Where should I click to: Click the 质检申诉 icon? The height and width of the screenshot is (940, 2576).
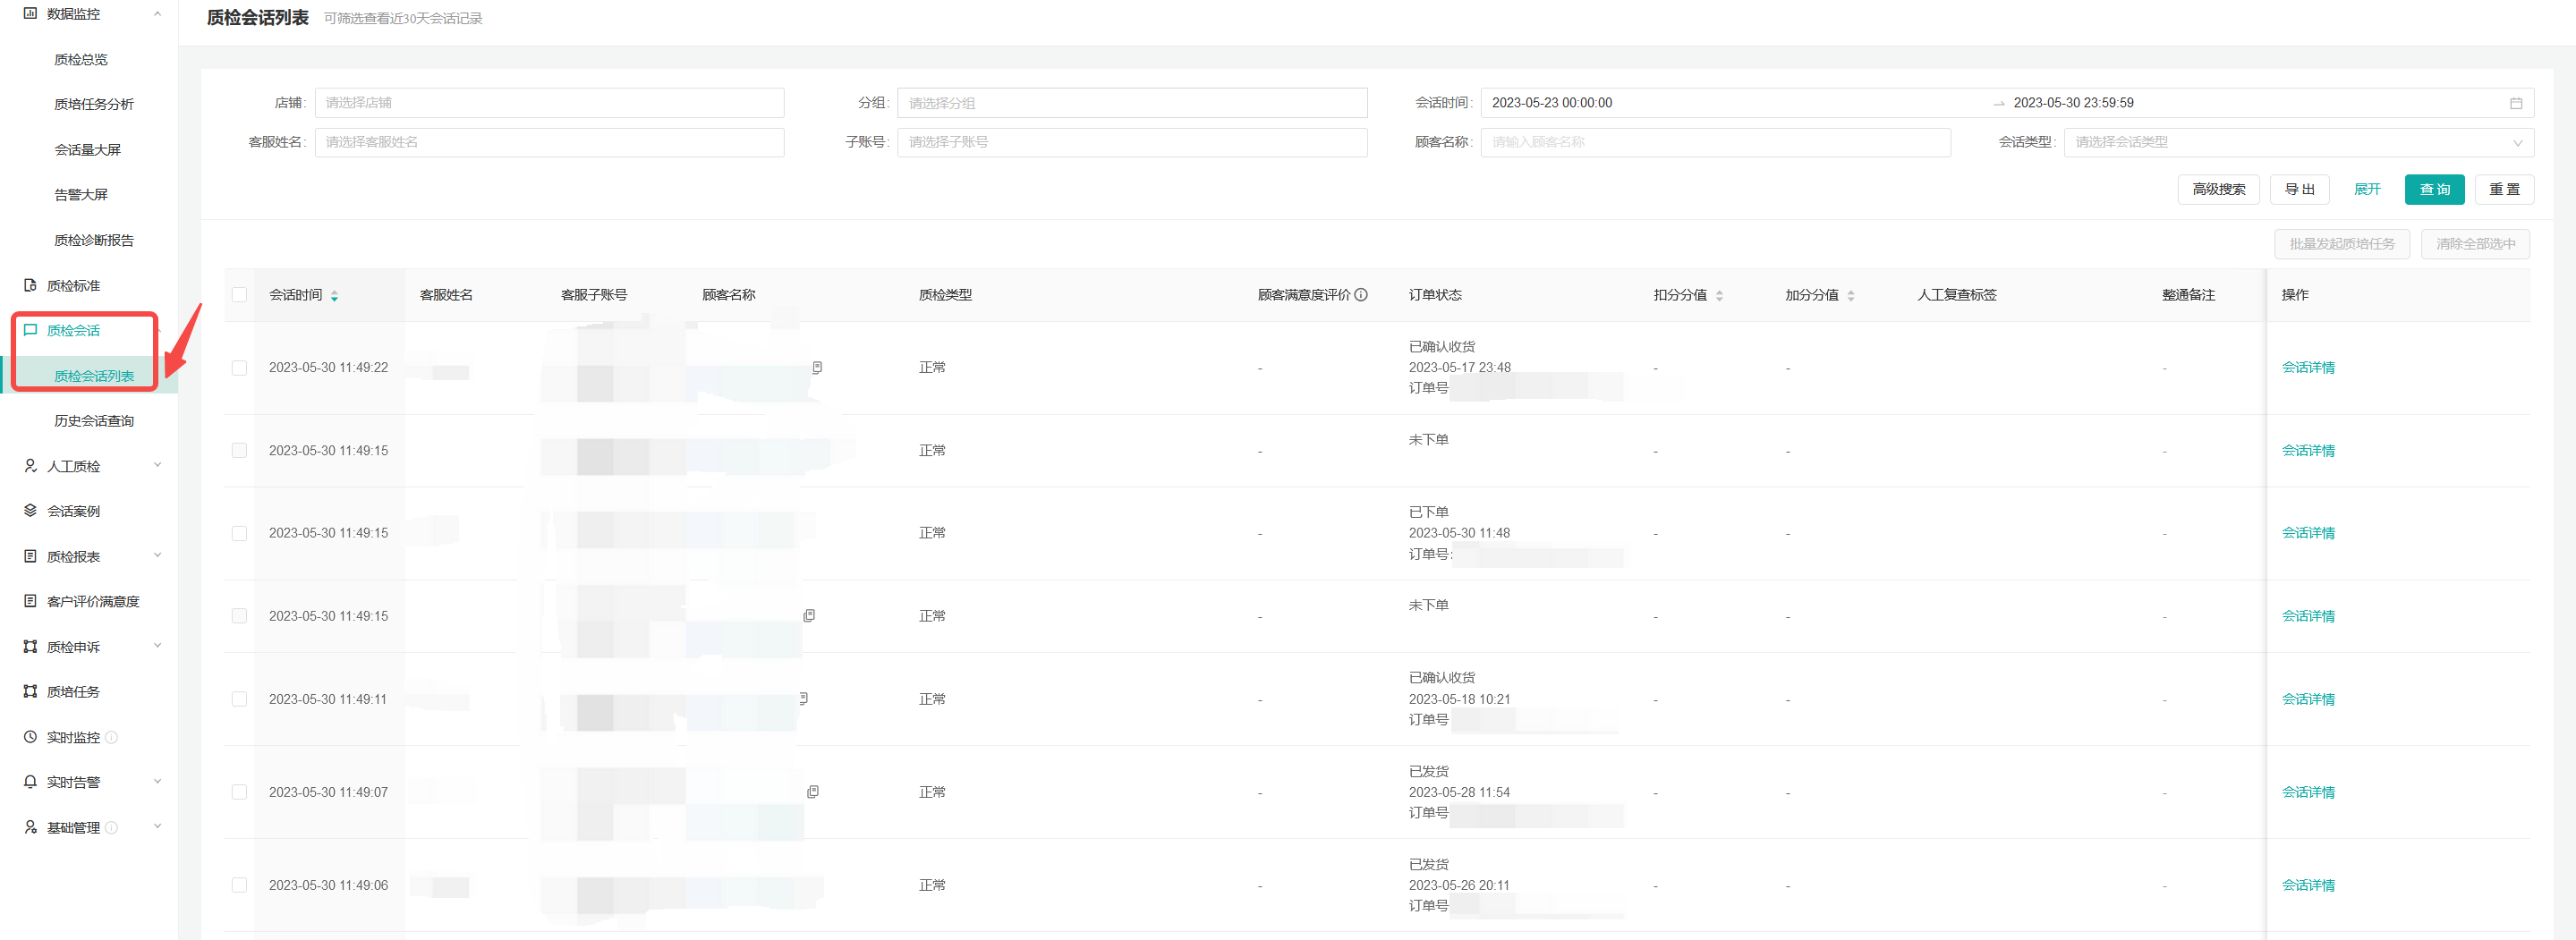point(30,647)
